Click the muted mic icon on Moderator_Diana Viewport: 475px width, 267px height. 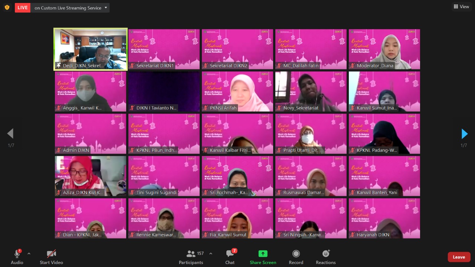[x=352, y=66]
